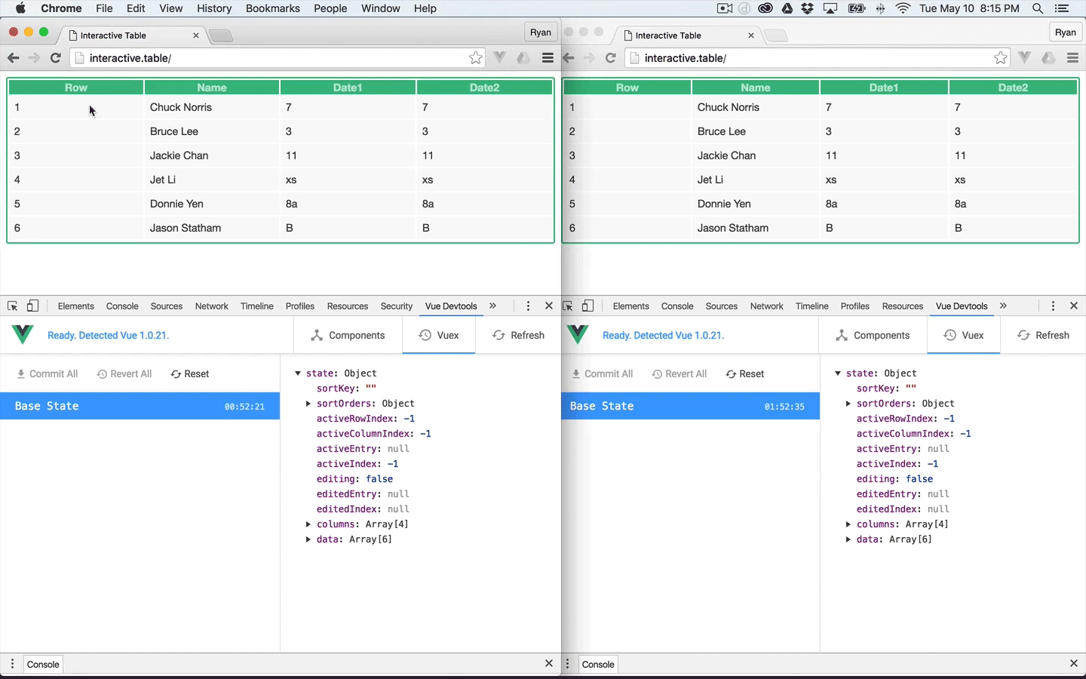Expand the columns array in the right state tree
Viewport: 1086px width, 679px height.
848,524
